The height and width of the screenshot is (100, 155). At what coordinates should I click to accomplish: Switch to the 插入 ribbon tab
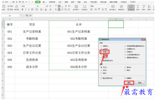[44, 2]
